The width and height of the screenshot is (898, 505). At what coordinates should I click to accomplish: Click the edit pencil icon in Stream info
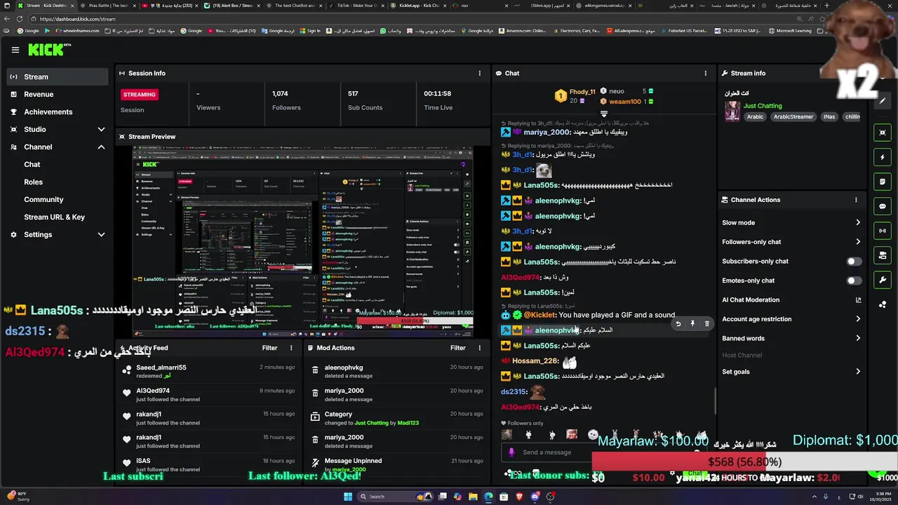(x=883, y=100)
